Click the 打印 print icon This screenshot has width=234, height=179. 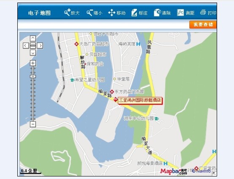click(208, 13)
